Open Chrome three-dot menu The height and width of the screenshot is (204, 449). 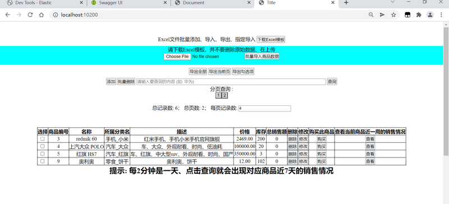[441, 15]
